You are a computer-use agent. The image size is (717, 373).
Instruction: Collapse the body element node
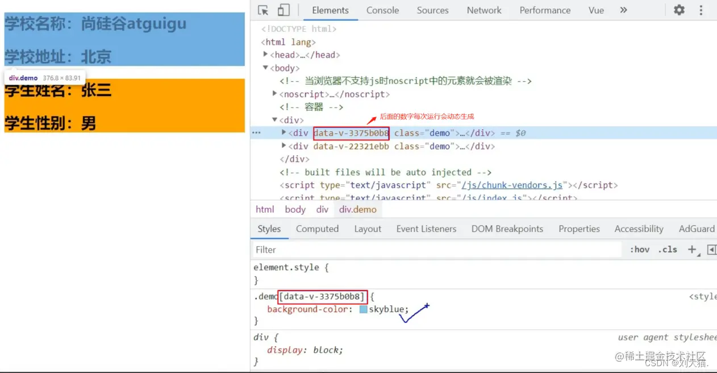click(265, 68)
